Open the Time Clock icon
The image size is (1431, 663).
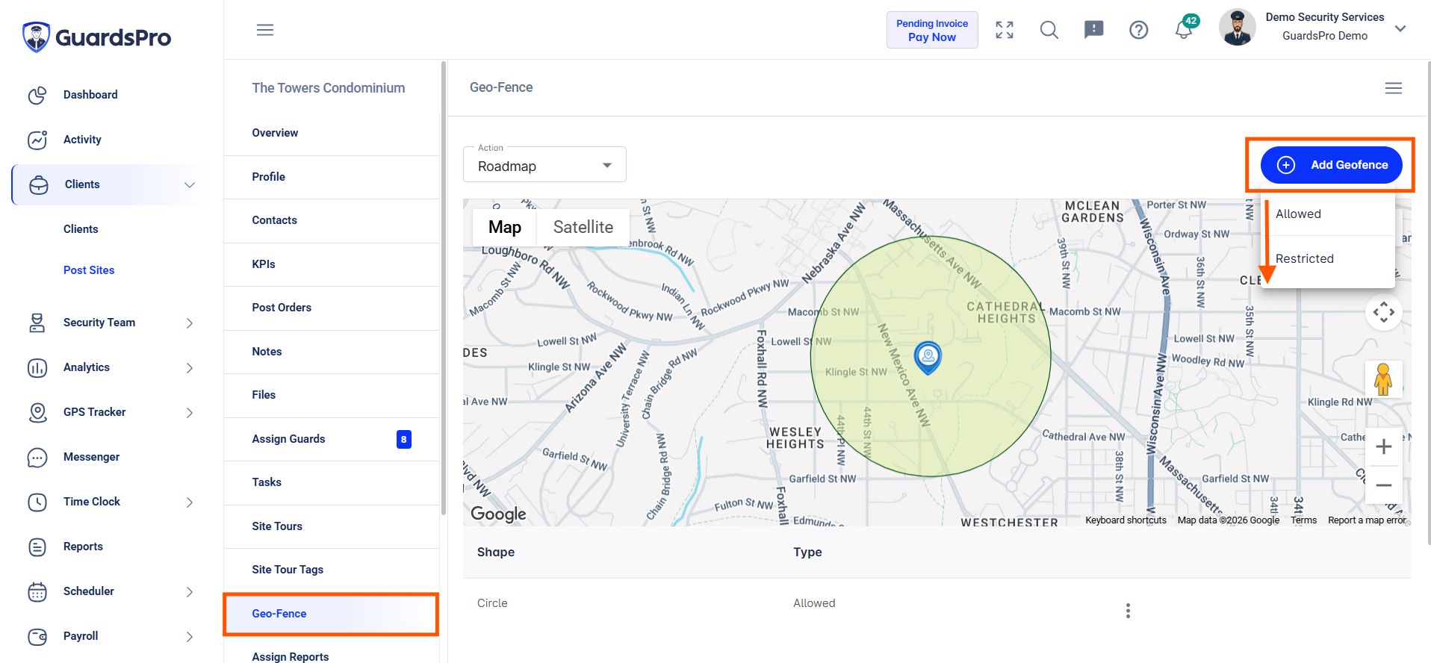point(37,502)
